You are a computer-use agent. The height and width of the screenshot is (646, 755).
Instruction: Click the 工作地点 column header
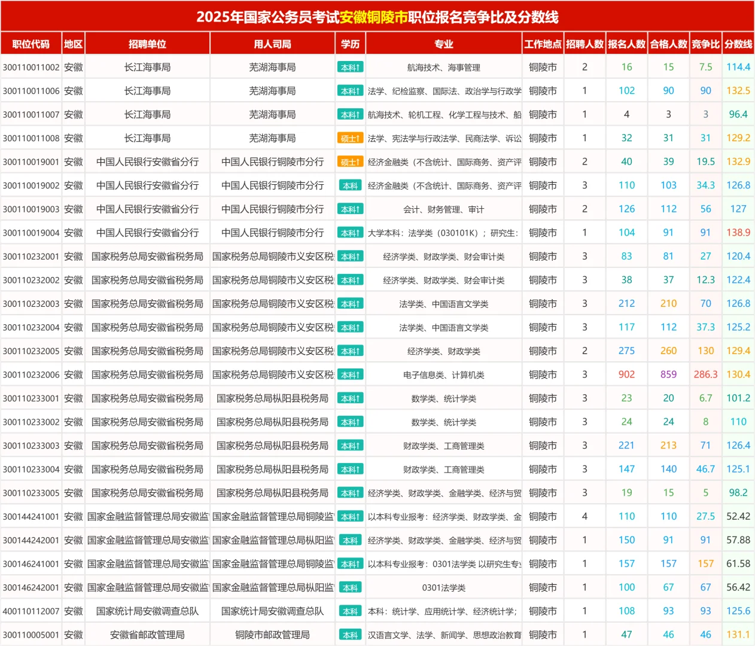point(542,43)
